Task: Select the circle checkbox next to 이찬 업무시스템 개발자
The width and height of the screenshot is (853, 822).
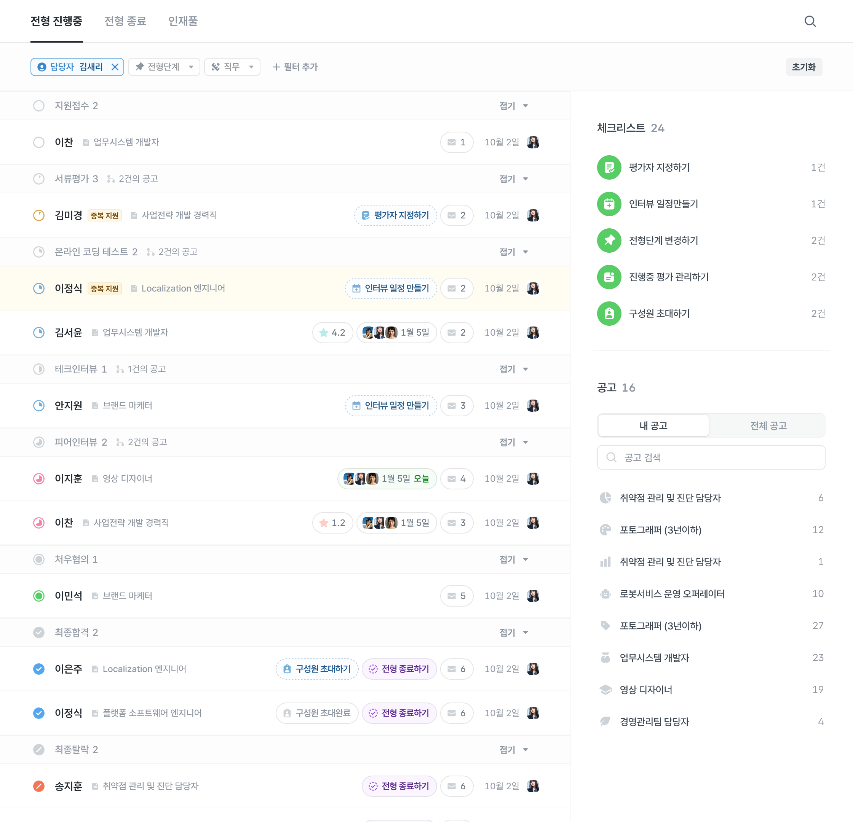Action: tap(39, 142)
